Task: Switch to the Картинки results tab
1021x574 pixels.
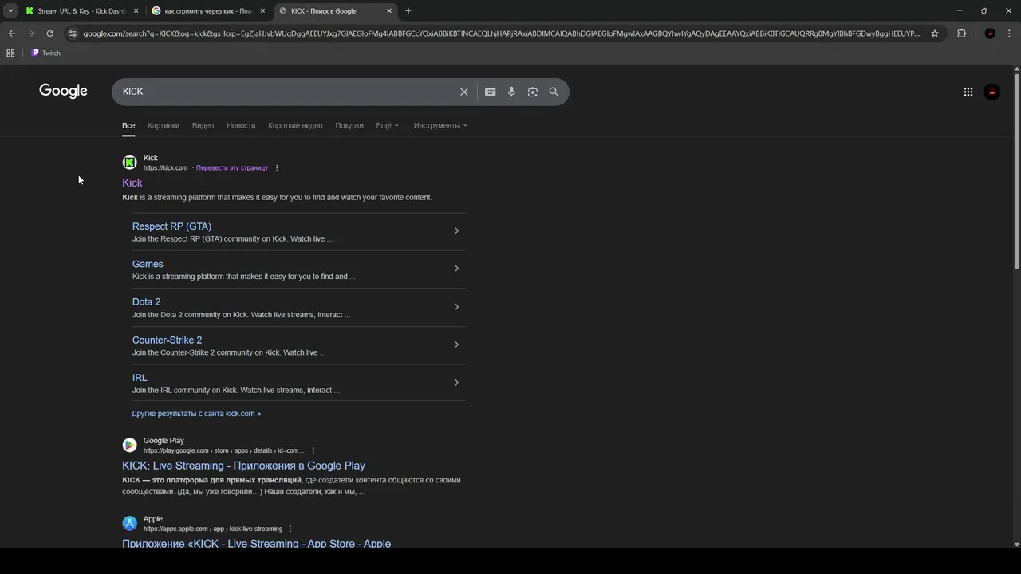Action: click(164, 125)
